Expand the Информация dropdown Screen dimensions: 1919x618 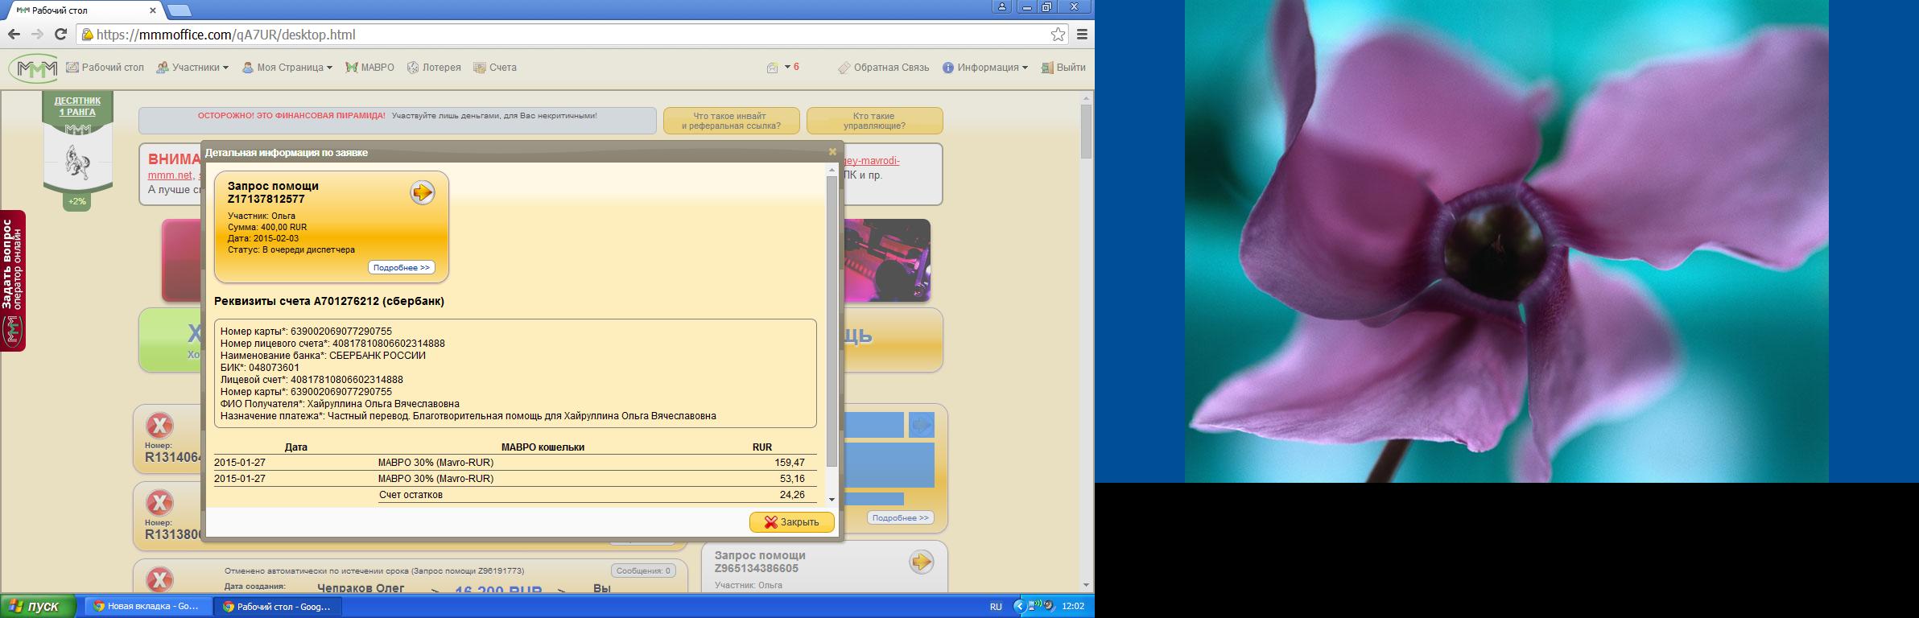[x=986, y=68]
